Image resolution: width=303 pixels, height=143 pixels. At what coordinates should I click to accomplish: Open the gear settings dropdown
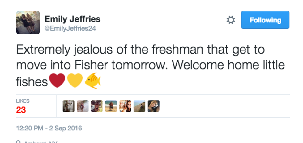pyautogui.click(x=231, y=20)
